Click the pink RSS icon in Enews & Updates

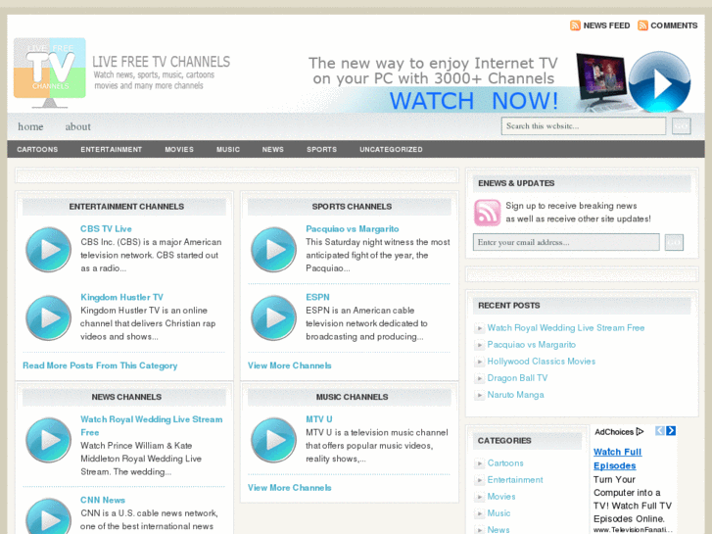(x=487, y=213)
